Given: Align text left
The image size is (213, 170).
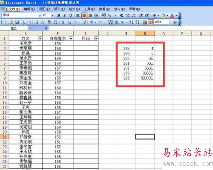Looking at the screenshot, I should coord(78,15).
